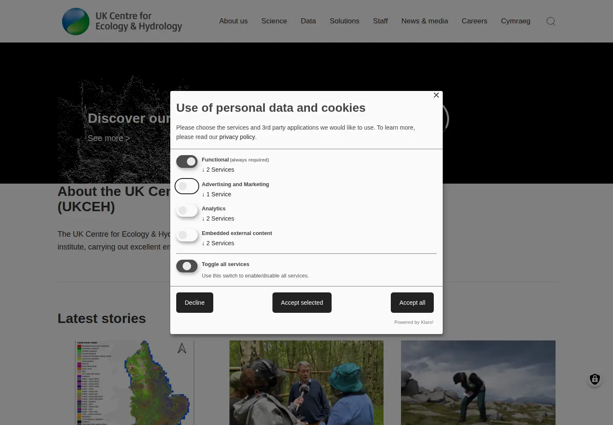Open the privacy policy link
Screen dimensions: 613x425
(237, 137)
